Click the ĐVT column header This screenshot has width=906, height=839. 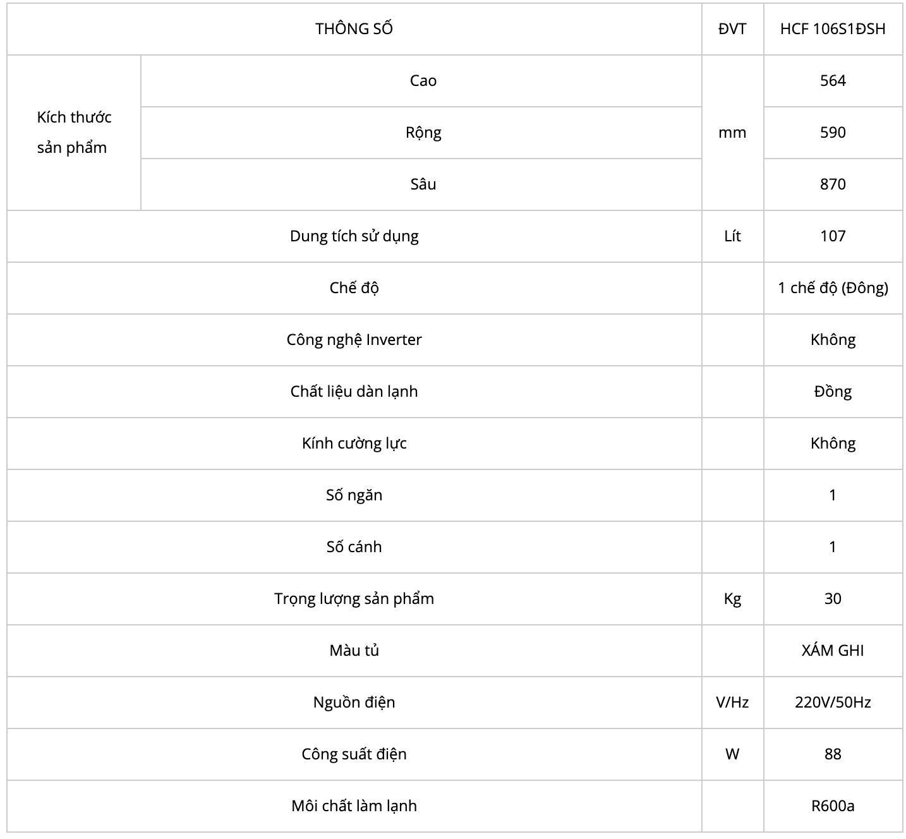[732, 29]
